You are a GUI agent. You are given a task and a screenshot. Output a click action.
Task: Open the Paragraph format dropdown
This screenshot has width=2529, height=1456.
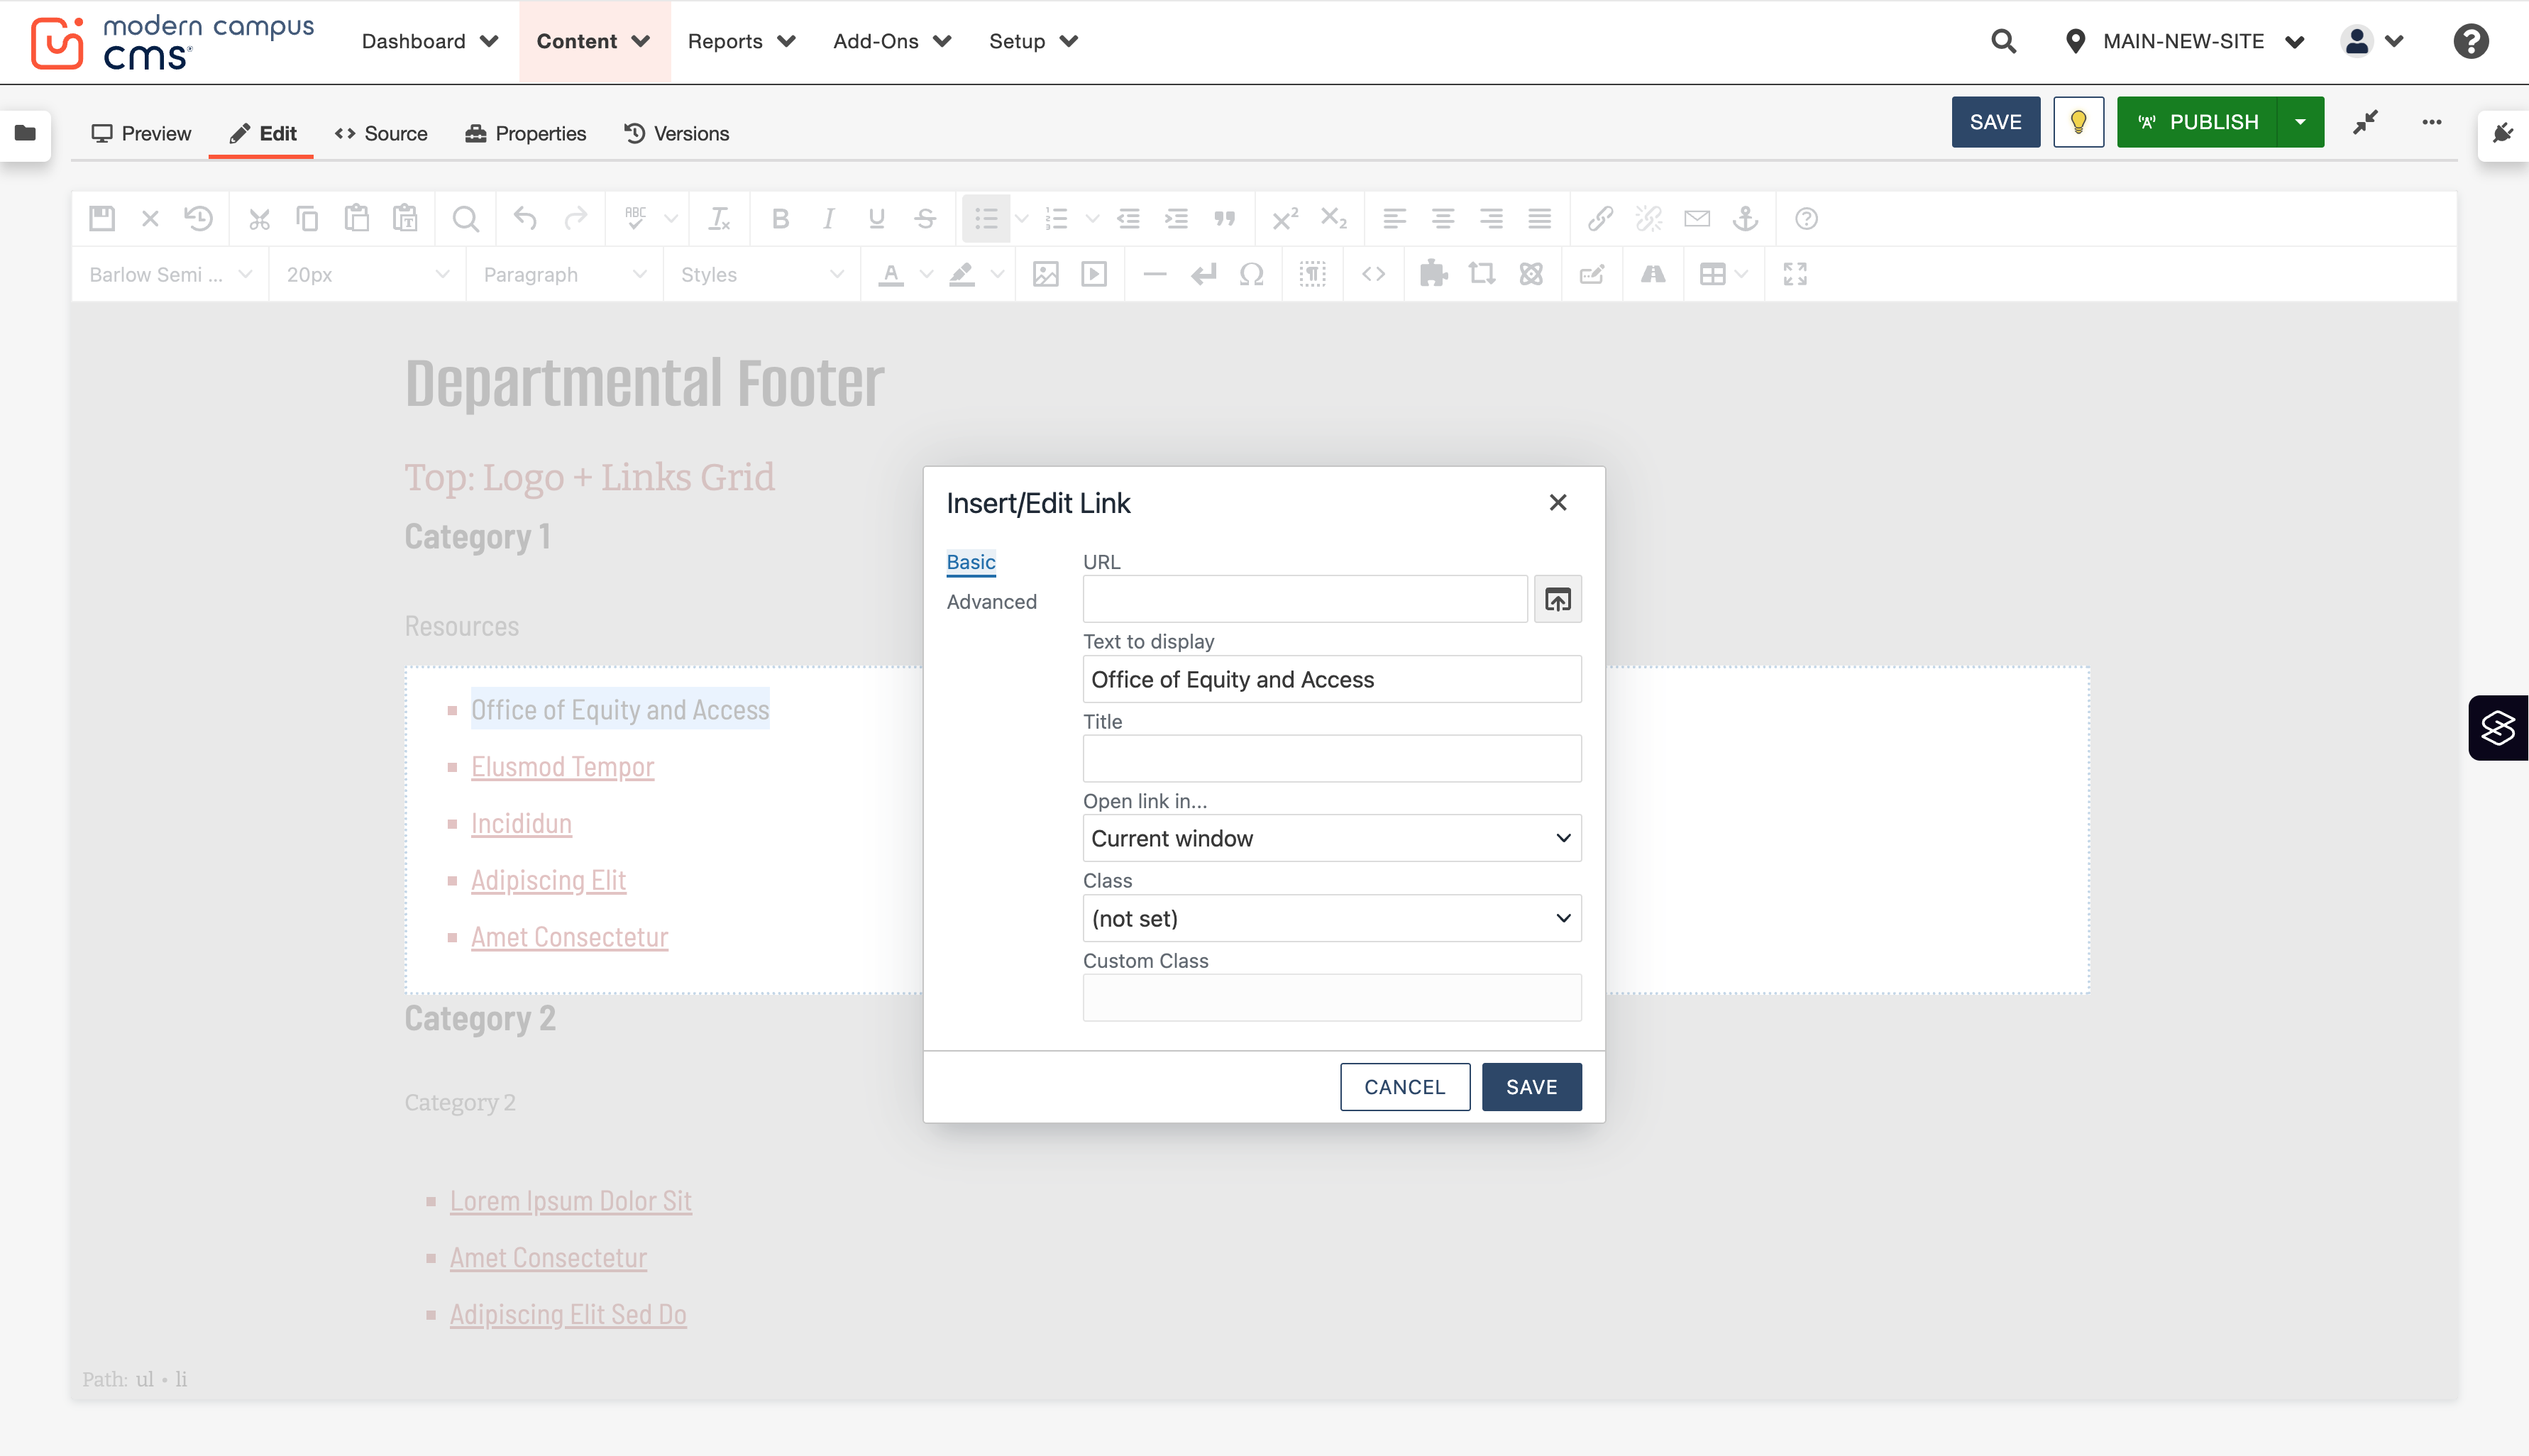pyautogui.click(x=564, y=274)
